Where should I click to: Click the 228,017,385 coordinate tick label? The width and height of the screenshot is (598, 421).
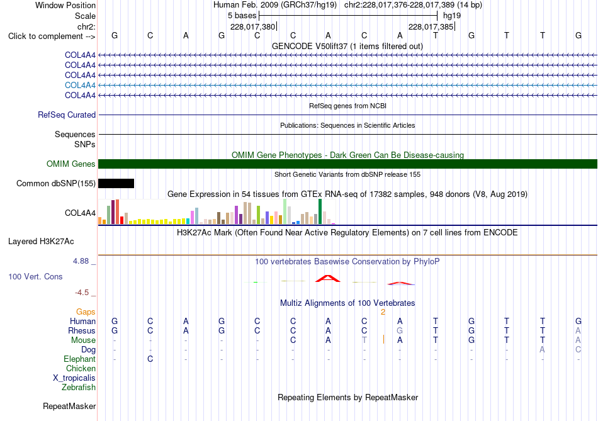coord(431,26)
